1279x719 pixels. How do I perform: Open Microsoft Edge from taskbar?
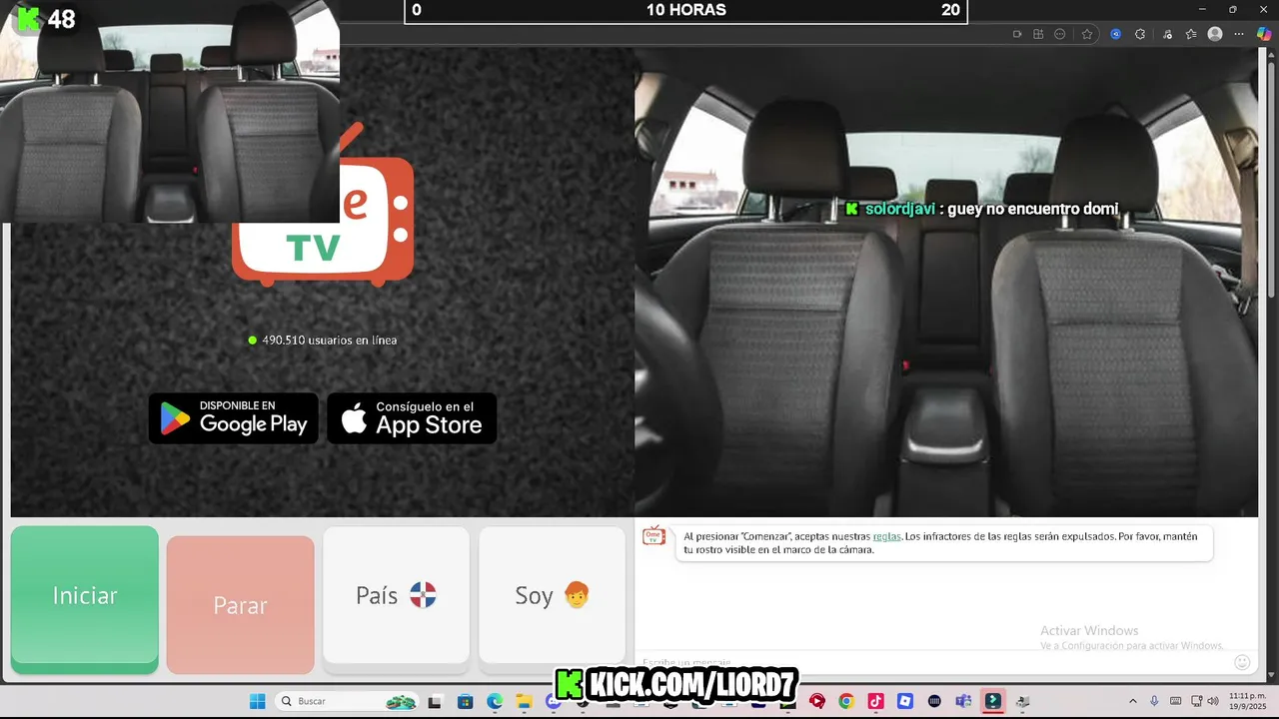coord(495,701)
